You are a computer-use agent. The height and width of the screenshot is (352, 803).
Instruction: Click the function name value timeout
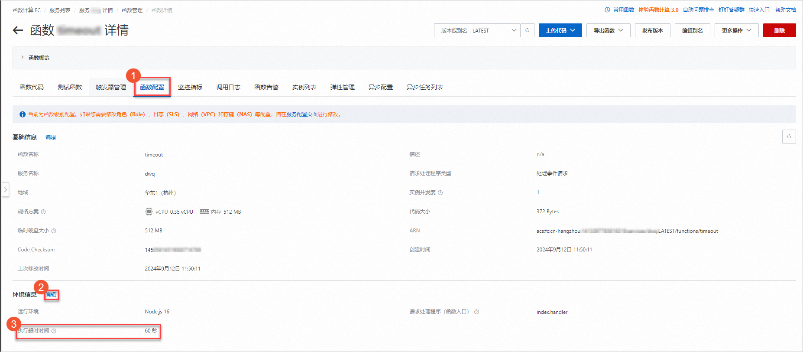154,155
